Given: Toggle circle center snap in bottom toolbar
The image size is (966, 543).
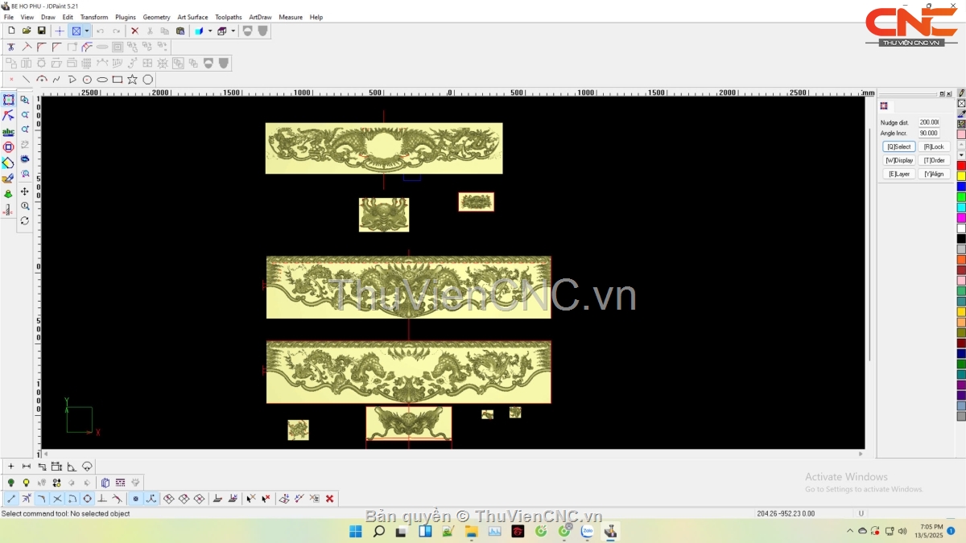Looking at the screenshot, I should pos(88,499).
